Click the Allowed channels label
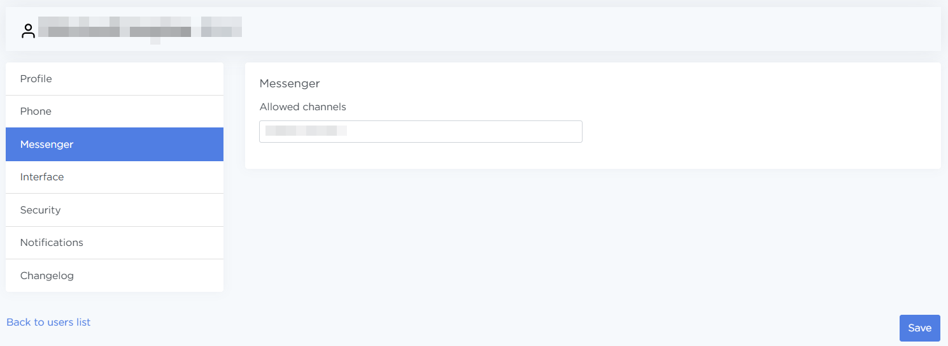948x346 pixels. click(x=303, y=107)
